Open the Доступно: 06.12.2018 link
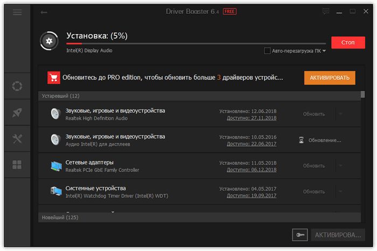Screen dimensions: 377x251 (252, 170)
